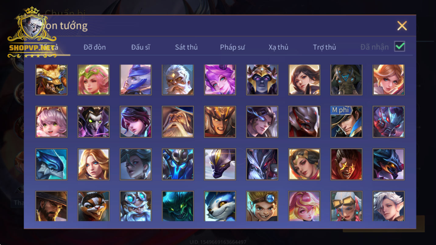Open the 'Sát thủ' tab
The image size is (436, 245).
point(186,47)
